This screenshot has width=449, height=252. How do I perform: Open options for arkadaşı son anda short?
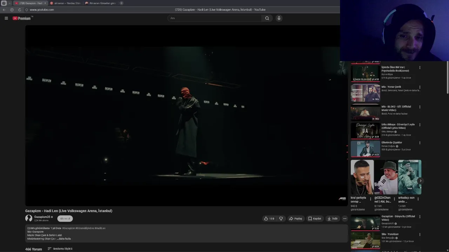tap(418, 199)
